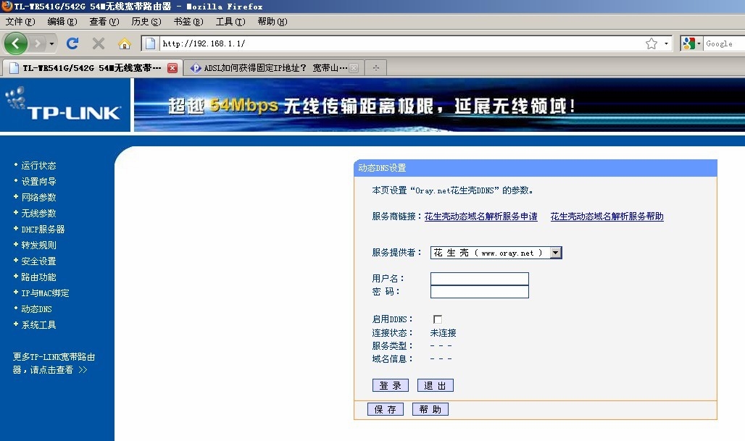The width and height of the screenshot is (745, 441).
Task: Open 设置向导 in the sidebar
Action: tap(38, 181)
